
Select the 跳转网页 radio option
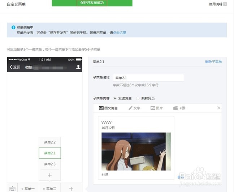(138, 98)
